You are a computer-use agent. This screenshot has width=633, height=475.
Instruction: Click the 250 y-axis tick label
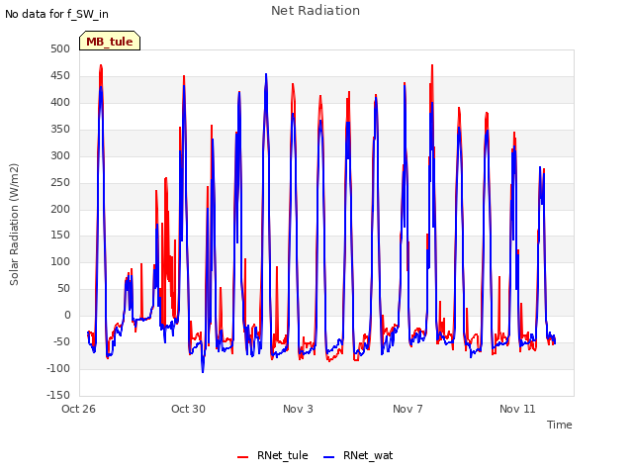60,182
